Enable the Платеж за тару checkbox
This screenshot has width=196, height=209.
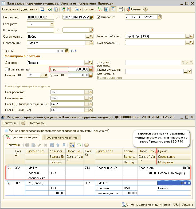tap(7, 69)
